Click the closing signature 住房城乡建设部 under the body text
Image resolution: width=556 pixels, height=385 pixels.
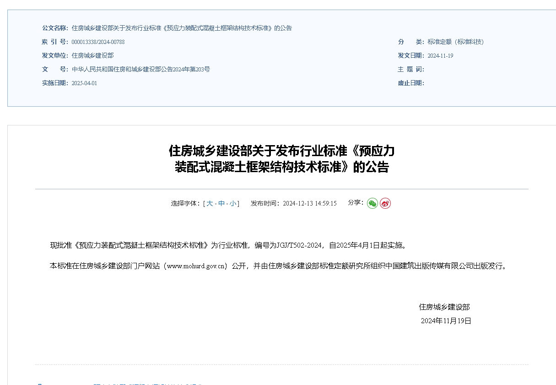(444, 307)
